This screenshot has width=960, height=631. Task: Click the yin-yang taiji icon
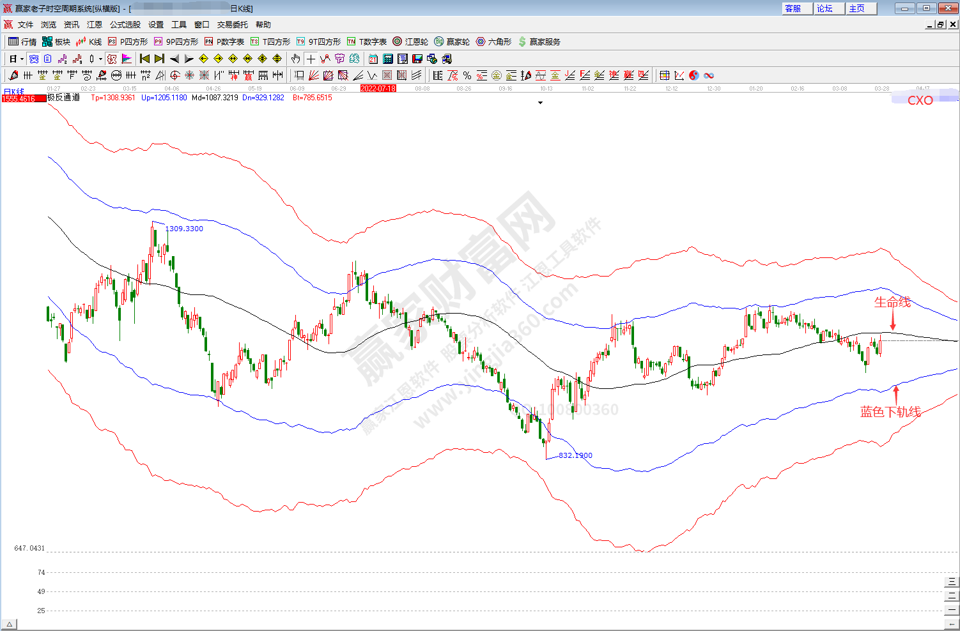tap(694, 75)
